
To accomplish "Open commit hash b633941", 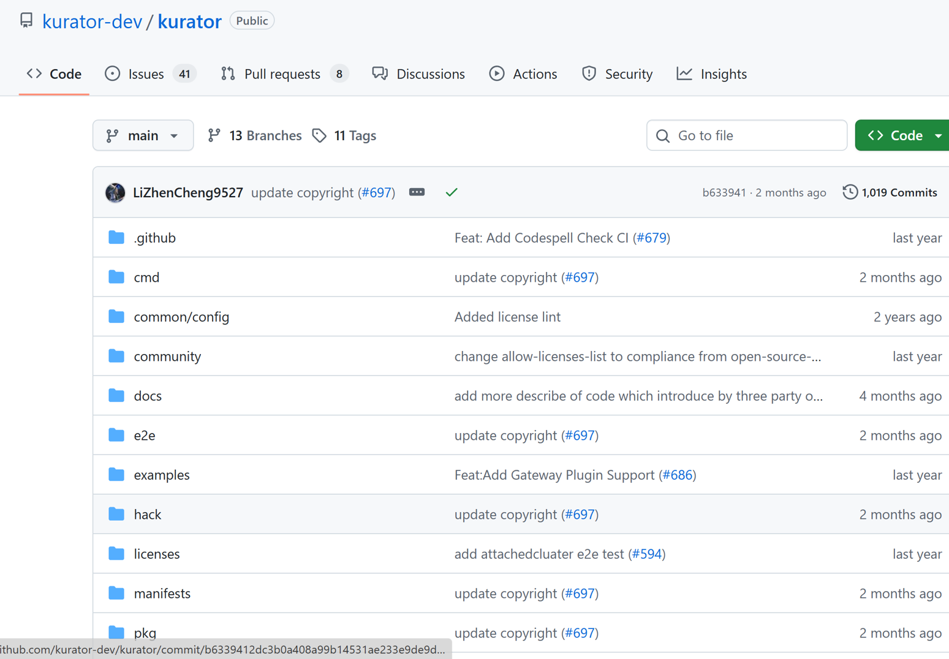I will pos(724,192).
